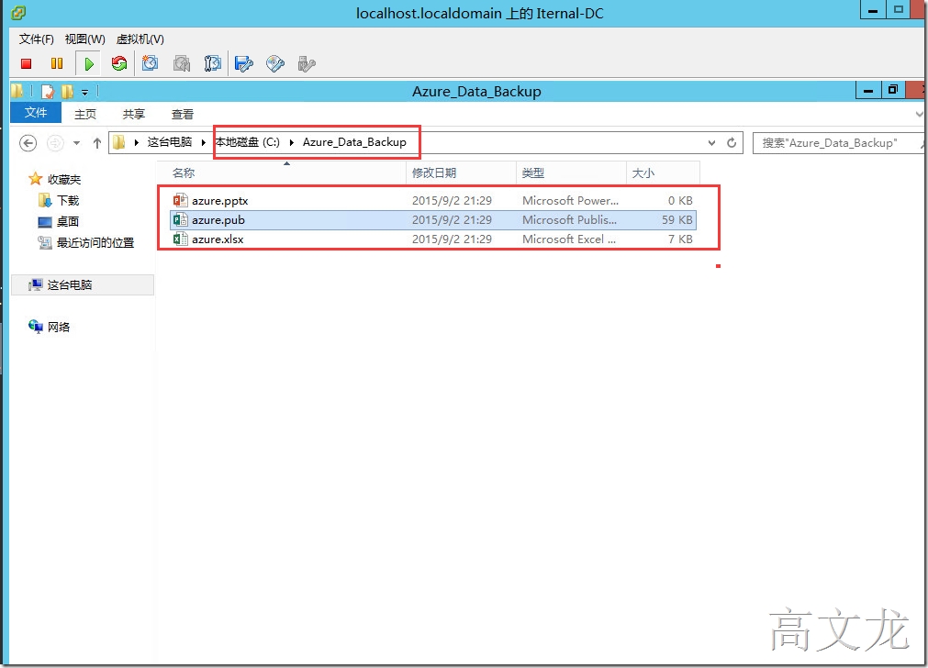Refresh the Azure_Data_Backup folder
Image resolution: width=928 pixels, height=668 pixels.
coord(732,142)
